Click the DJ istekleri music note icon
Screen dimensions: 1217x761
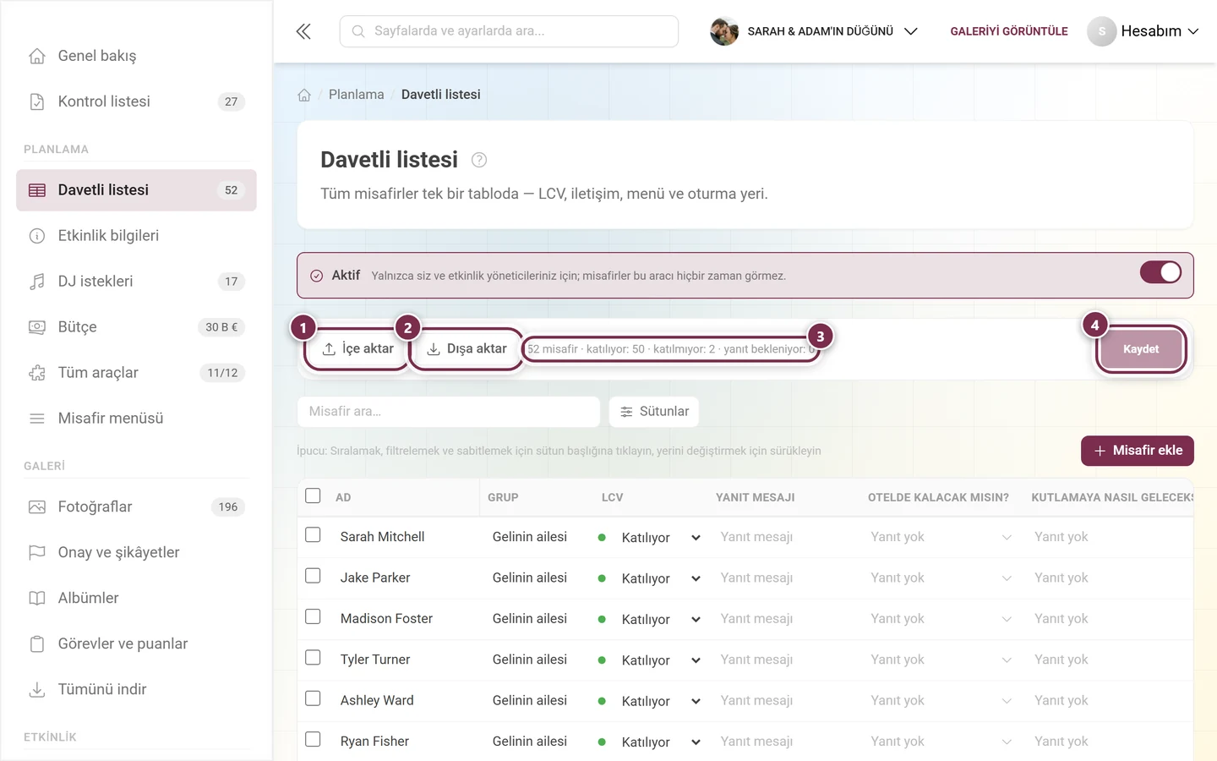pos(37,282)
